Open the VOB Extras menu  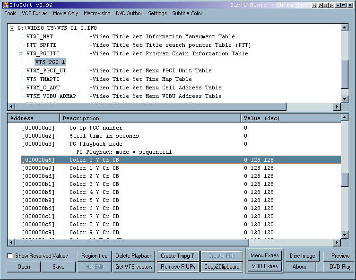tap(35, 13)
